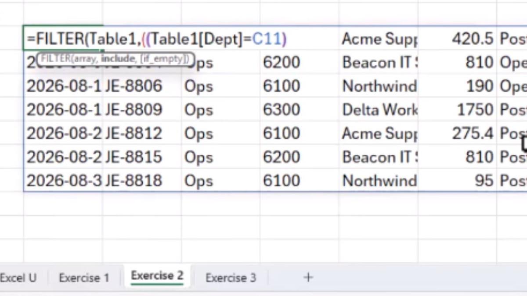
Task: Select the 6200 cell in JE-8815 row
Action: pyautogui.click(x=300, y=157)
